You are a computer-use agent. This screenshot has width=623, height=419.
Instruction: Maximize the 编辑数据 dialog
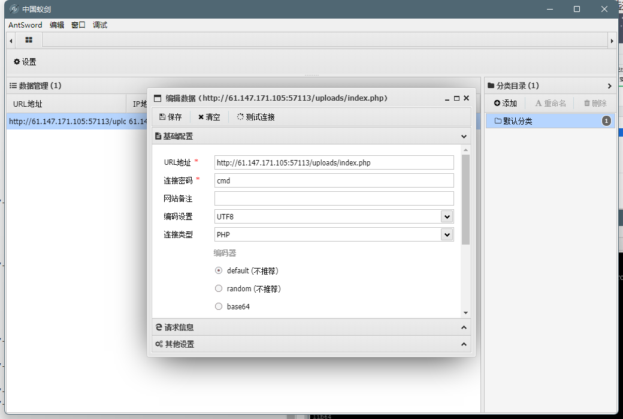coord(456,98)
